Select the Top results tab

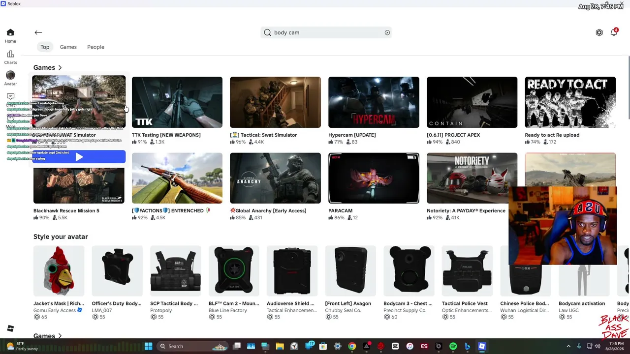click(45, 47)
